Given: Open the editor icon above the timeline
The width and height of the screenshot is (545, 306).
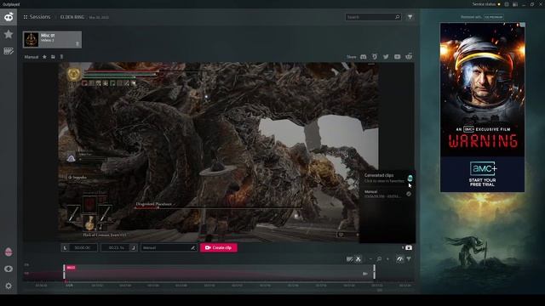Looking at the screenshot, I should [350, 259].
